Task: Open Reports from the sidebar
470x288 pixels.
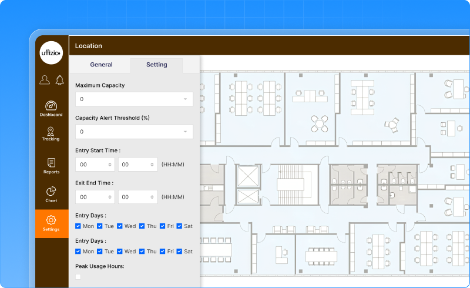Action: click(x=51, y=166)
